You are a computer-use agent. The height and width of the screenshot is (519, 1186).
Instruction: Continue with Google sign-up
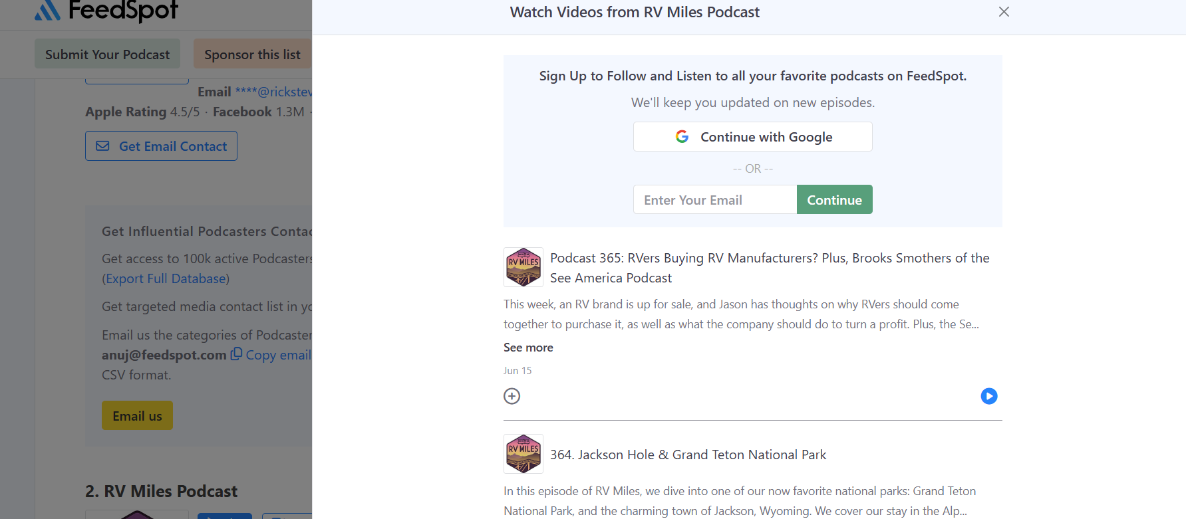(752, 137)
